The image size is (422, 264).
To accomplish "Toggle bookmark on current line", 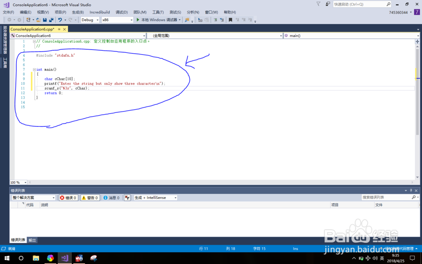I will tap(230, 20).
